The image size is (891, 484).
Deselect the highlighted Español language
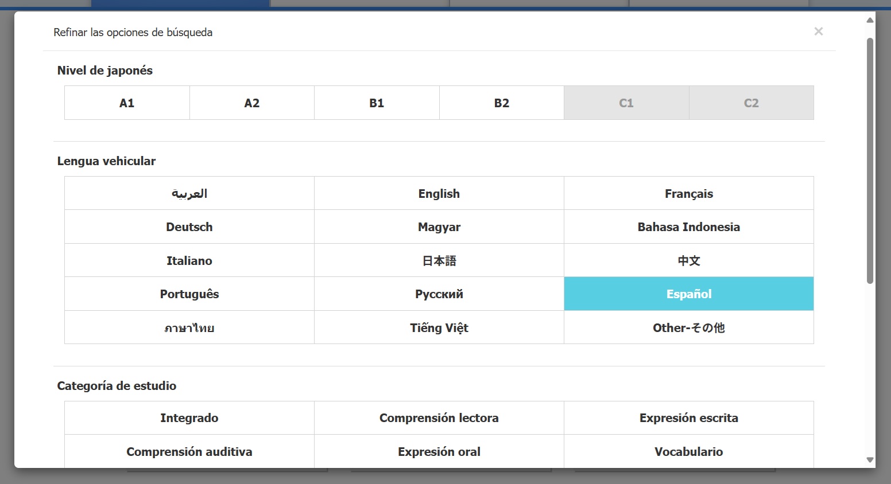coord(688,294)
